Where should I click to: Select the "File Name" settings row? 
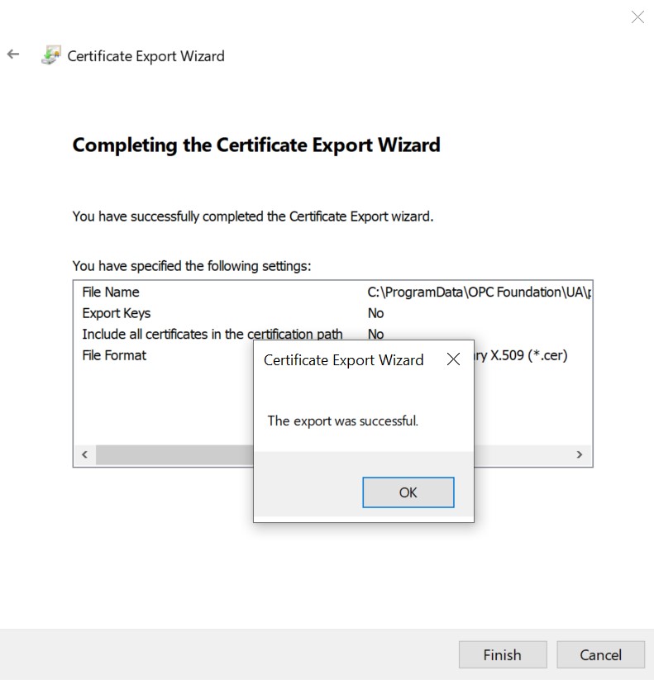click(x=332, y=292)
